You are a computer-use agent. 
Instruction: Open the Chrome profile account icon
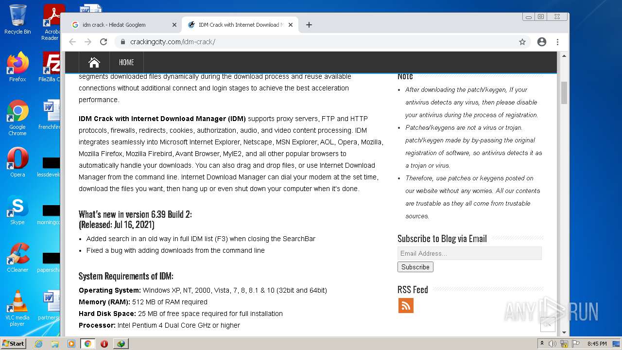click(x=542, y=42)
